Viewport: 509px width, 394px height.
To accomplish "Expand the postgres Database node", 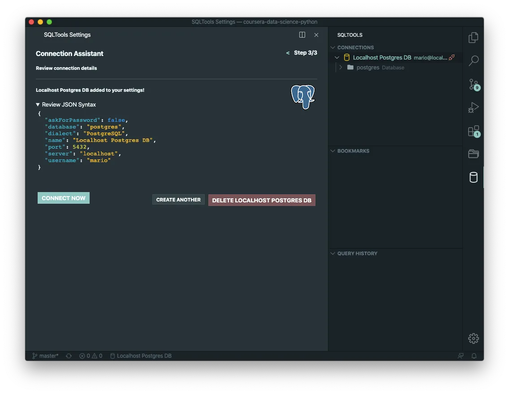I will 341,67.
